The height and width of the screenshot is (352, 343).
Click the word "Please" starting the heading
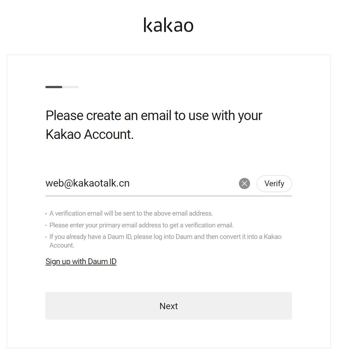(65, 116)
